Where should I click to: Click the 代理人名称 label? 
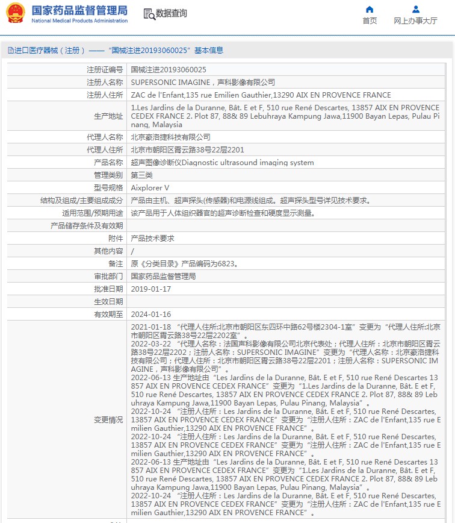pyautogui.click(x=105, y=137)
